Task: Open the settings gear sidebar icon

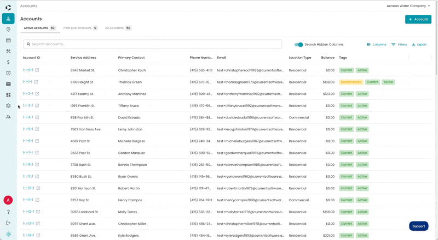Action: [8, 106]
